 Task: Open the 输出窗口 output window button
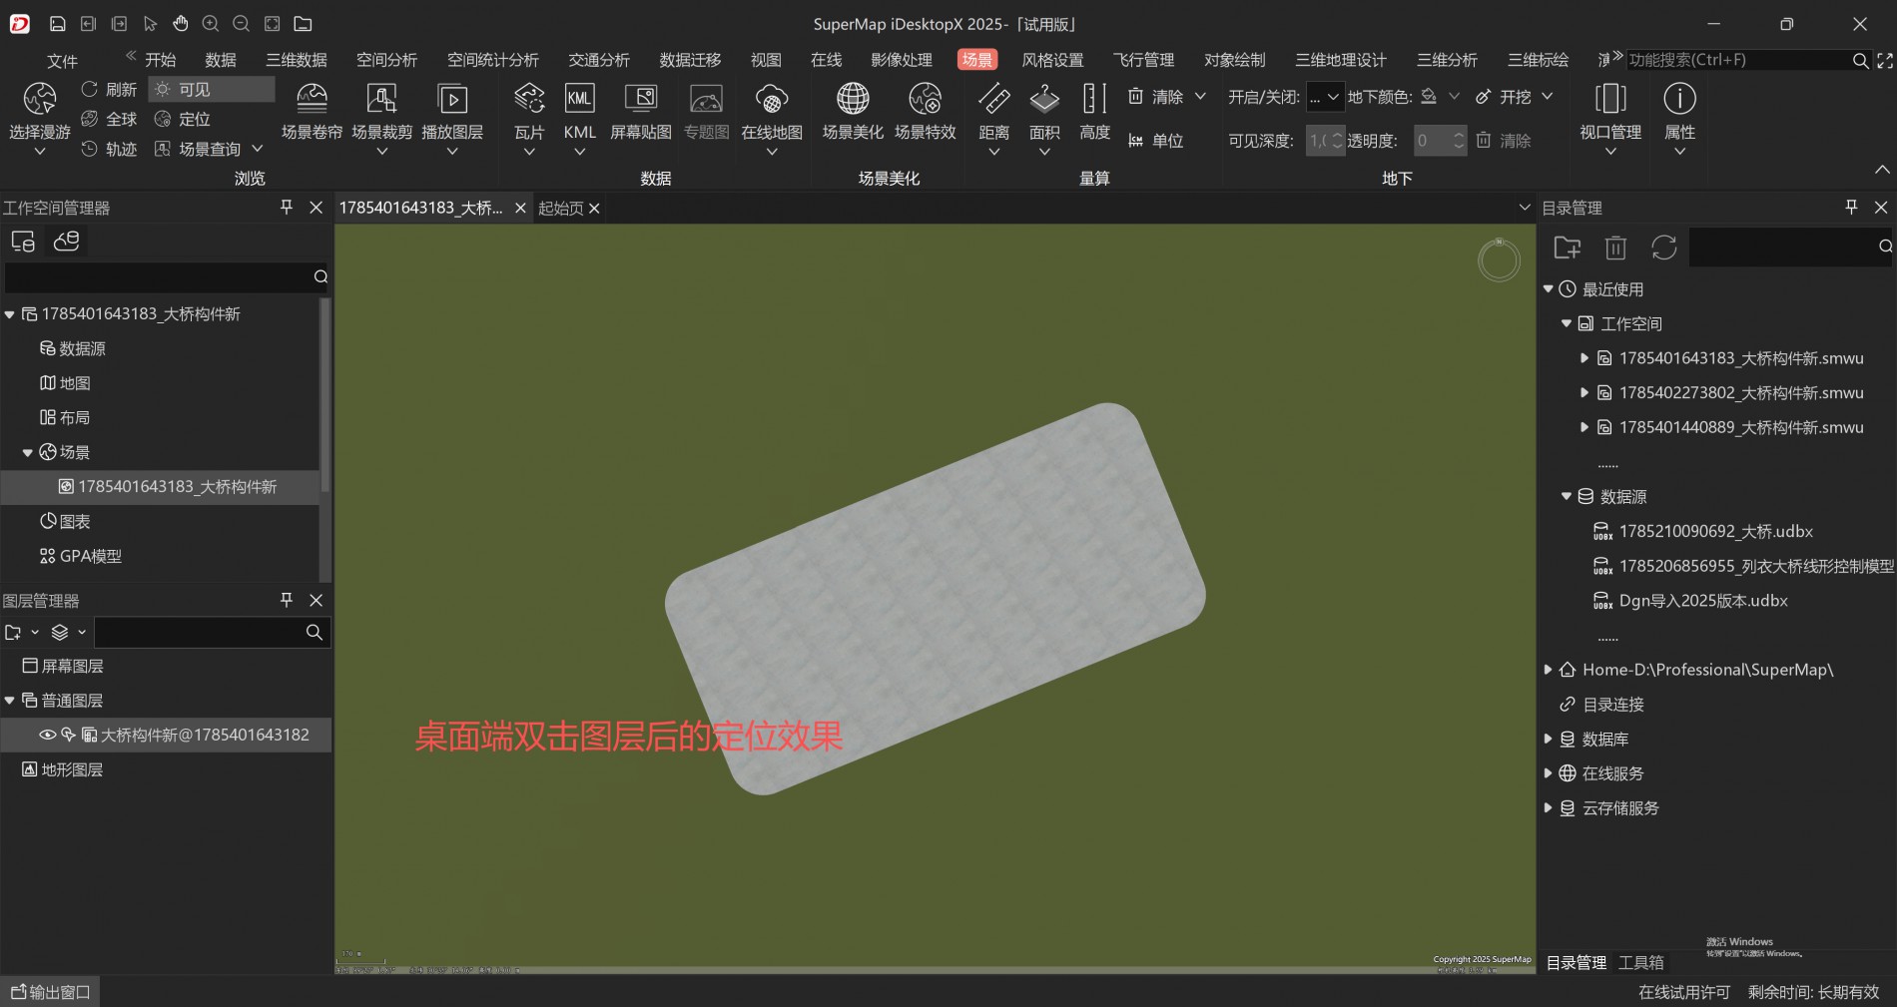pos(51,992)
